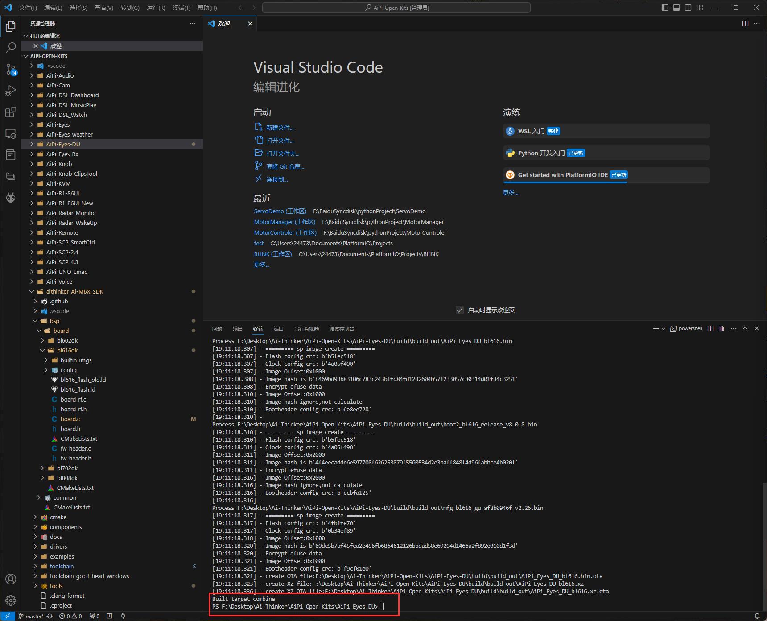Screen dimensions: 767x621
Task: Open Explorer panel More Actions ellipsis
Action: point(193,24)
